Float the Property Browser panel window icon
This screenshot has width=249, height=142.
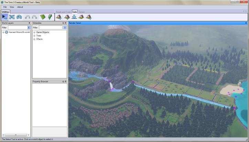63,82
